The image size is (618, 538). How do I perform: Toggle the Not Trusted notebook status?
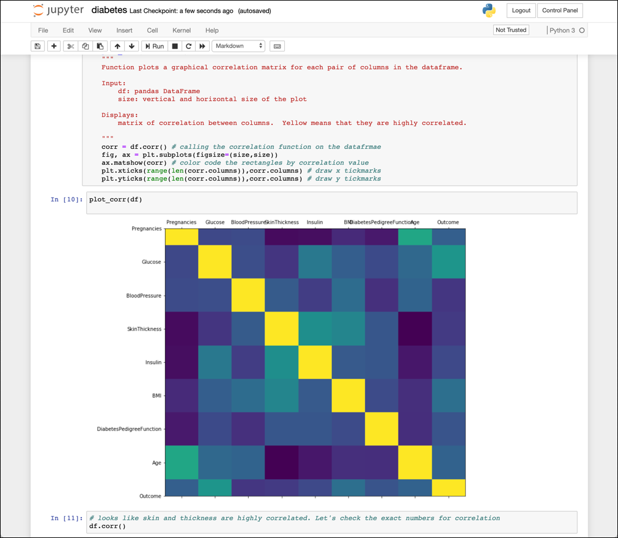(511, 30)
